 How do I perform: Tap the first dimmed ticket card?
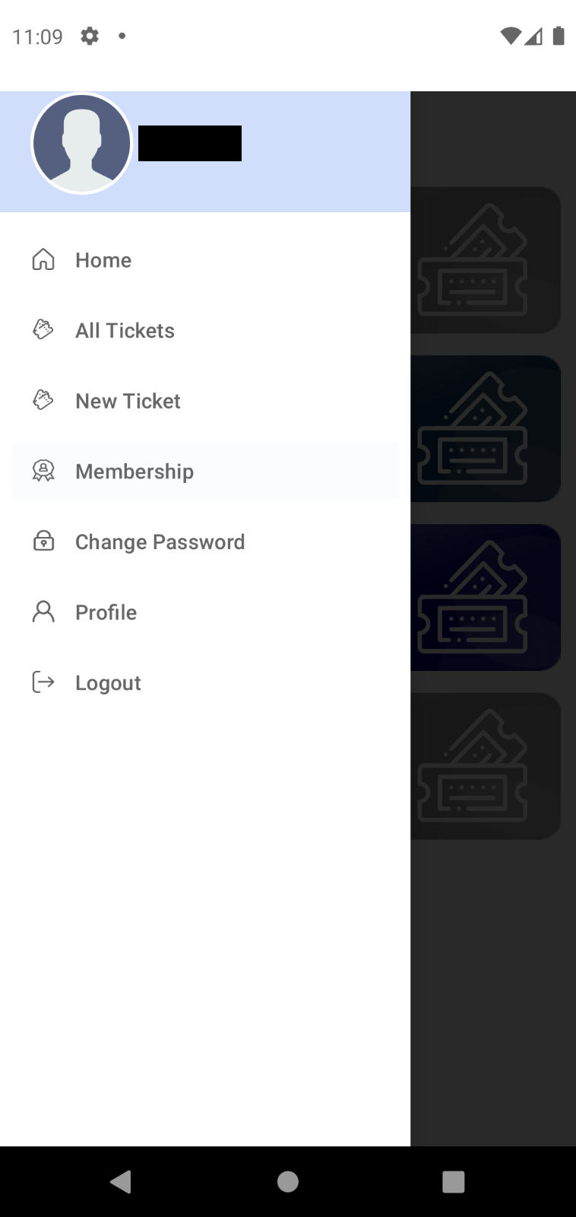click(x=486, y=260)
